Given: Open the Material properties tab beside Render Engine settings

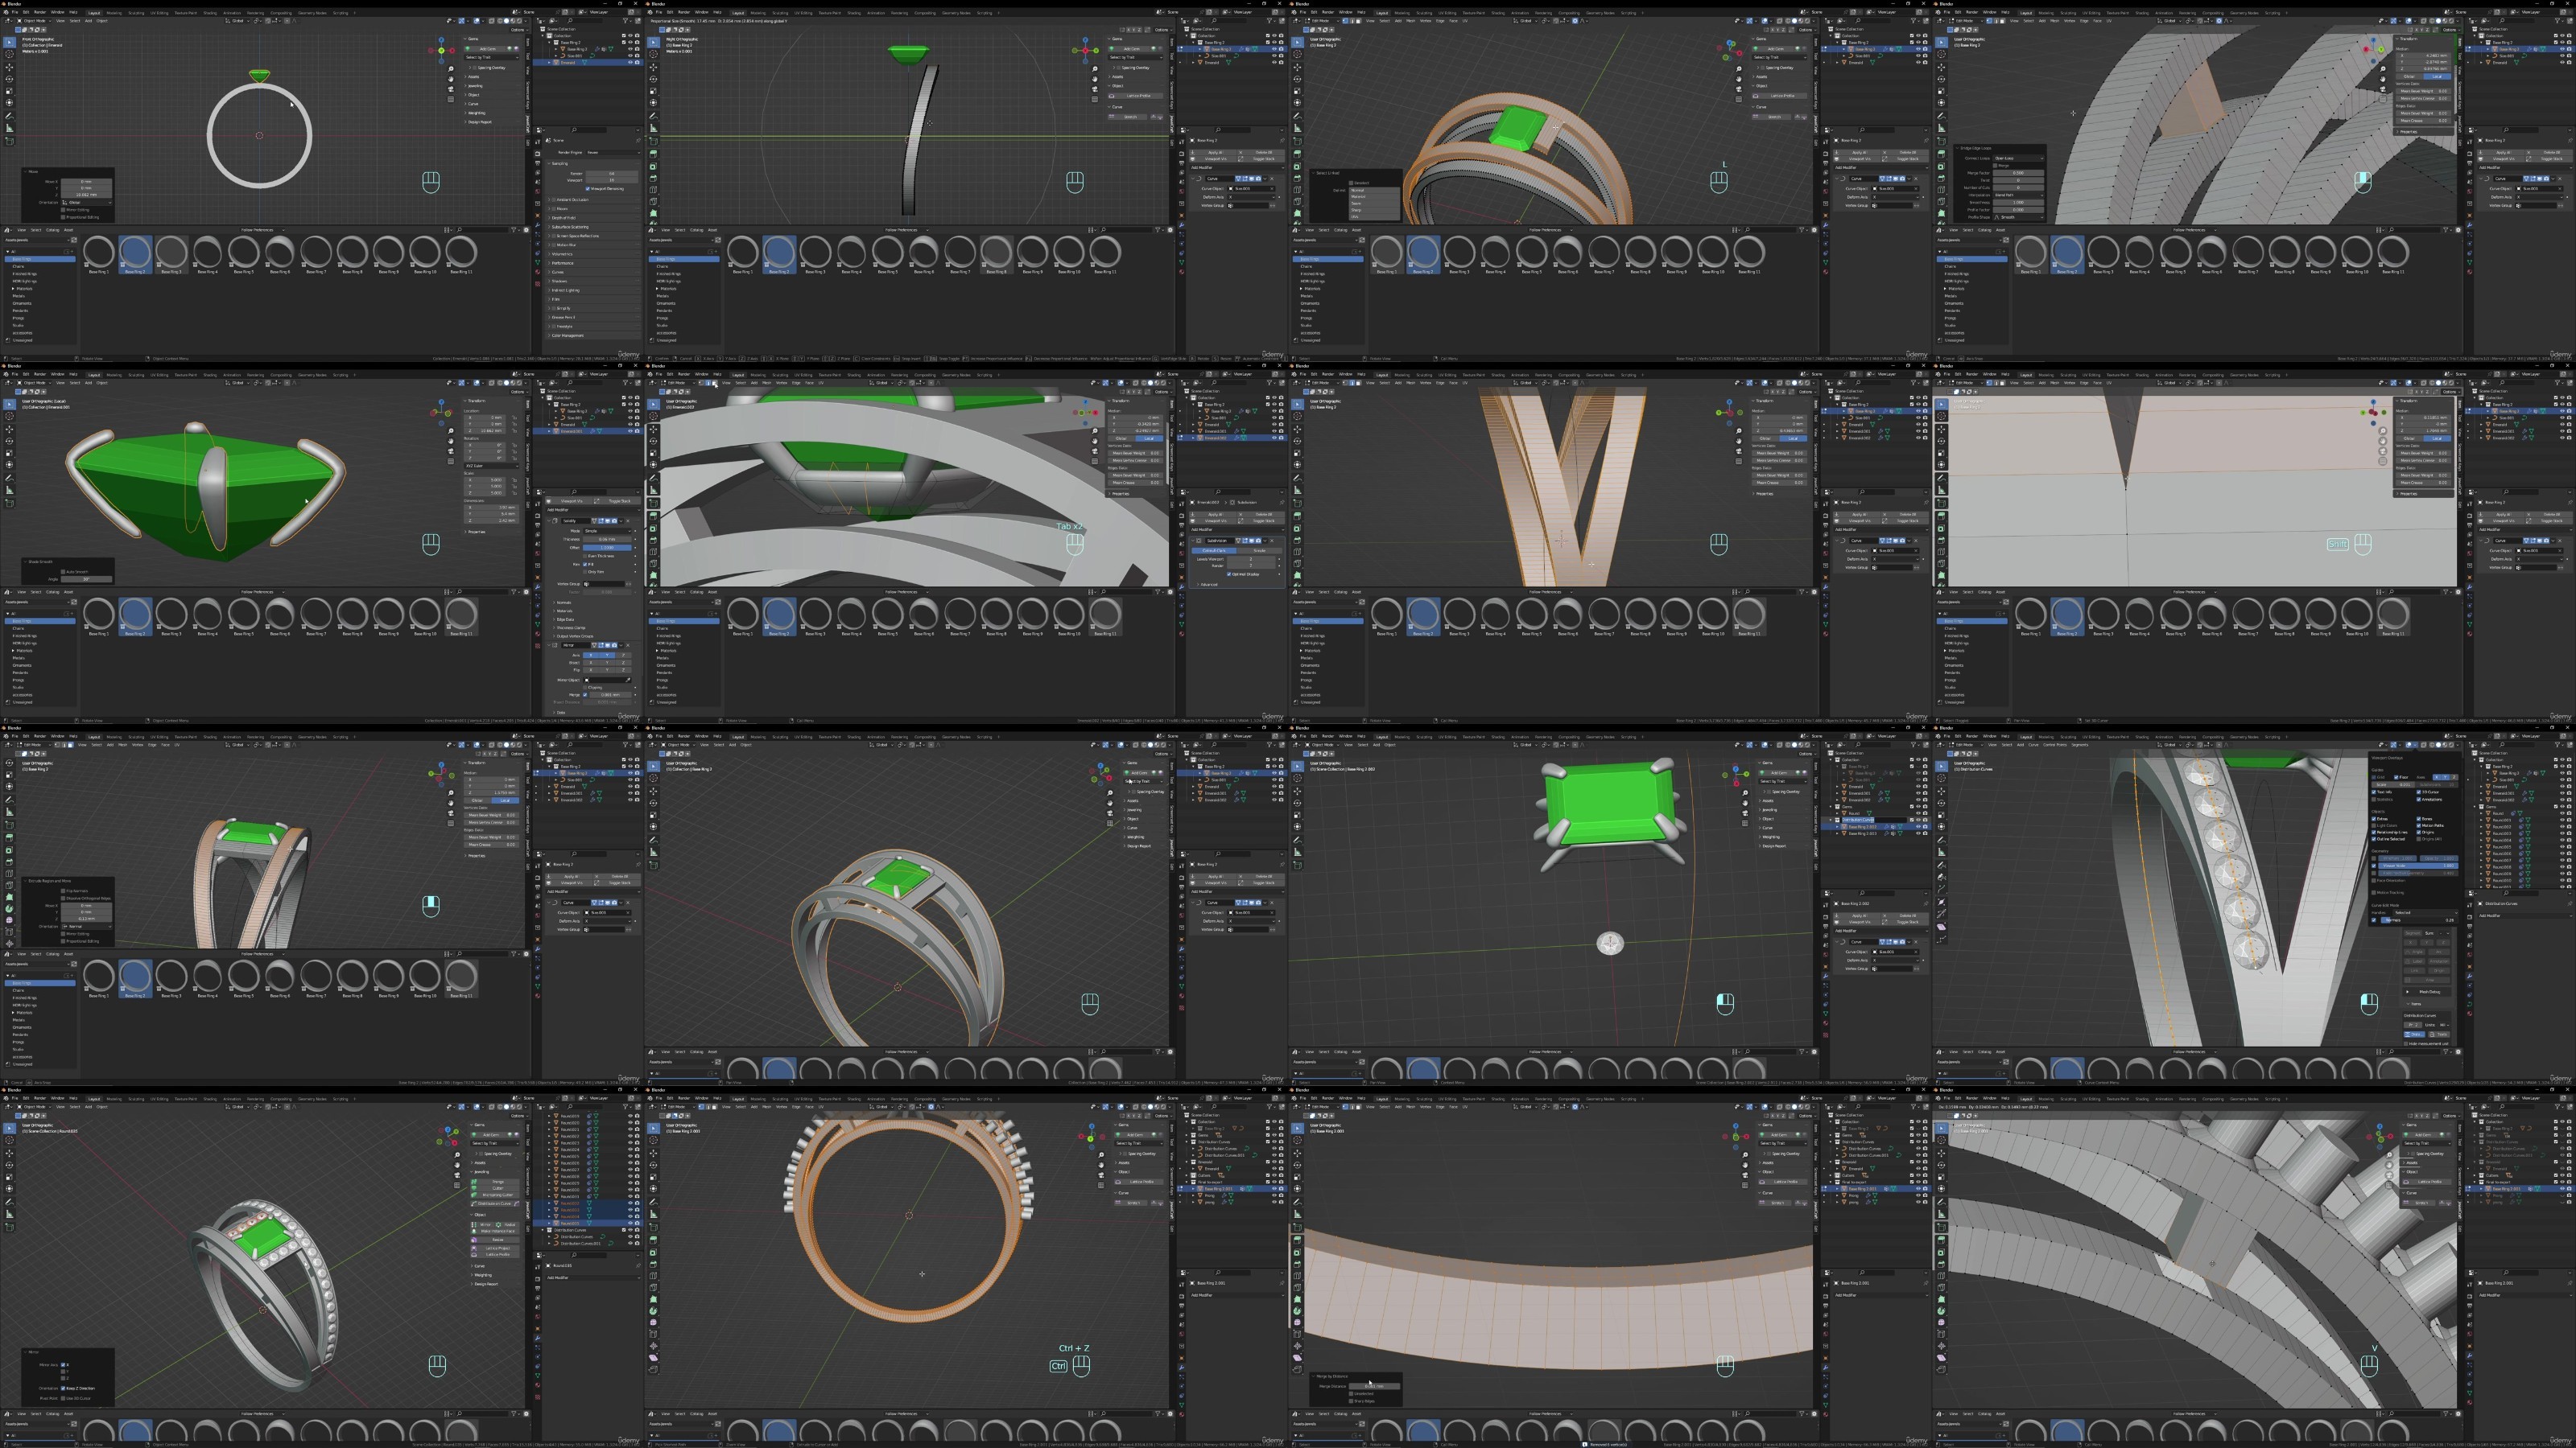Looking at the screenshot, I should pyautogui.click(x=538, y=273).
